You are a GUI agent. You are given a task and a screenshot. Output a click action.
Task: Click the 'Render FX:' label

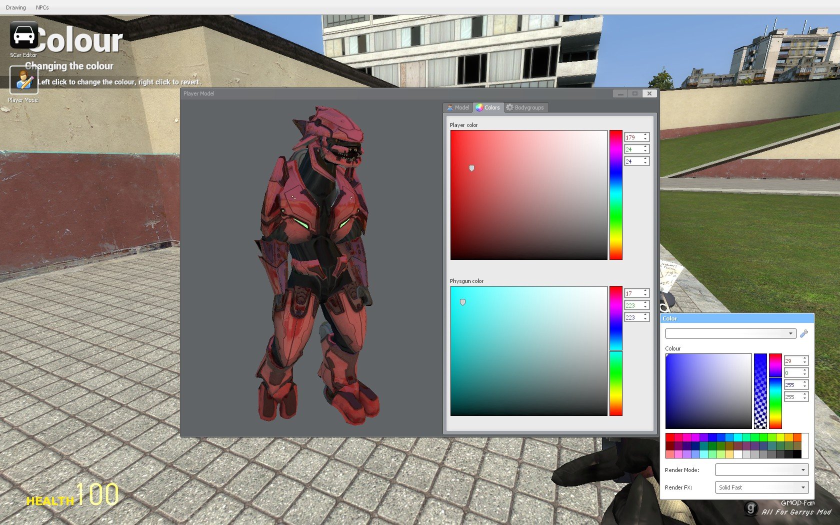678,487
